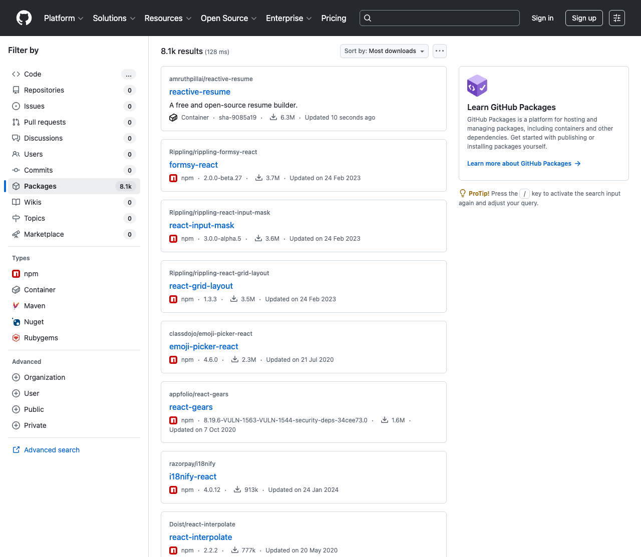Click the Marketplace telescope icon
This screenshot has width=641, height=557.
pyautogui.click(x=16, y=234)
